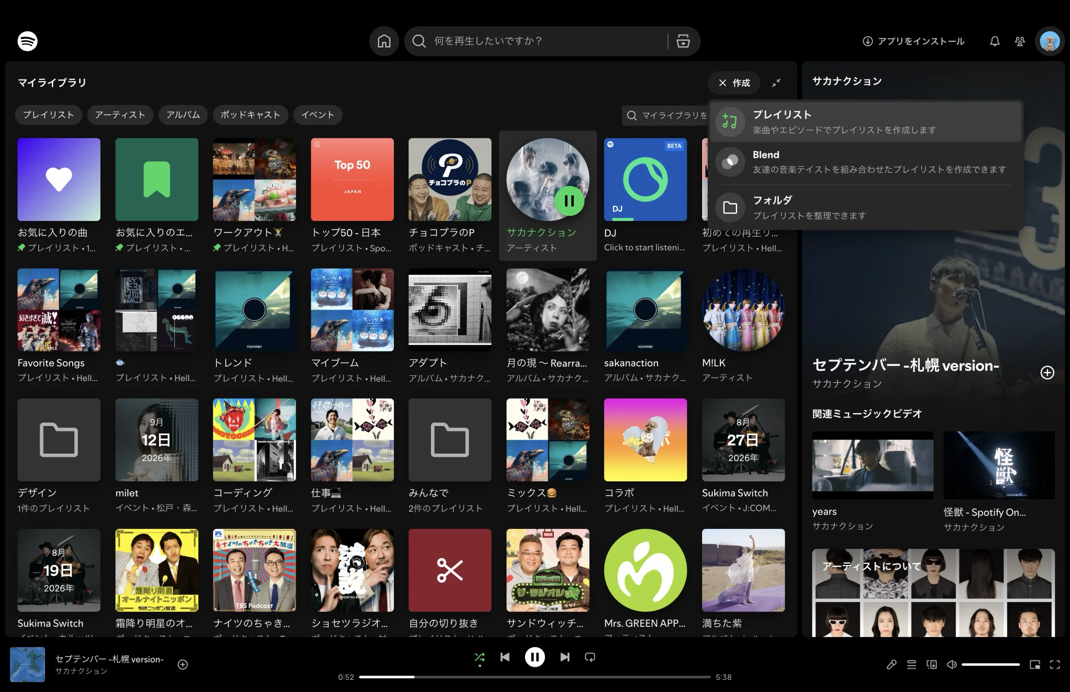Choose Blend in create menu
This screenshot has height=692, width=1070.
point(865,162)
